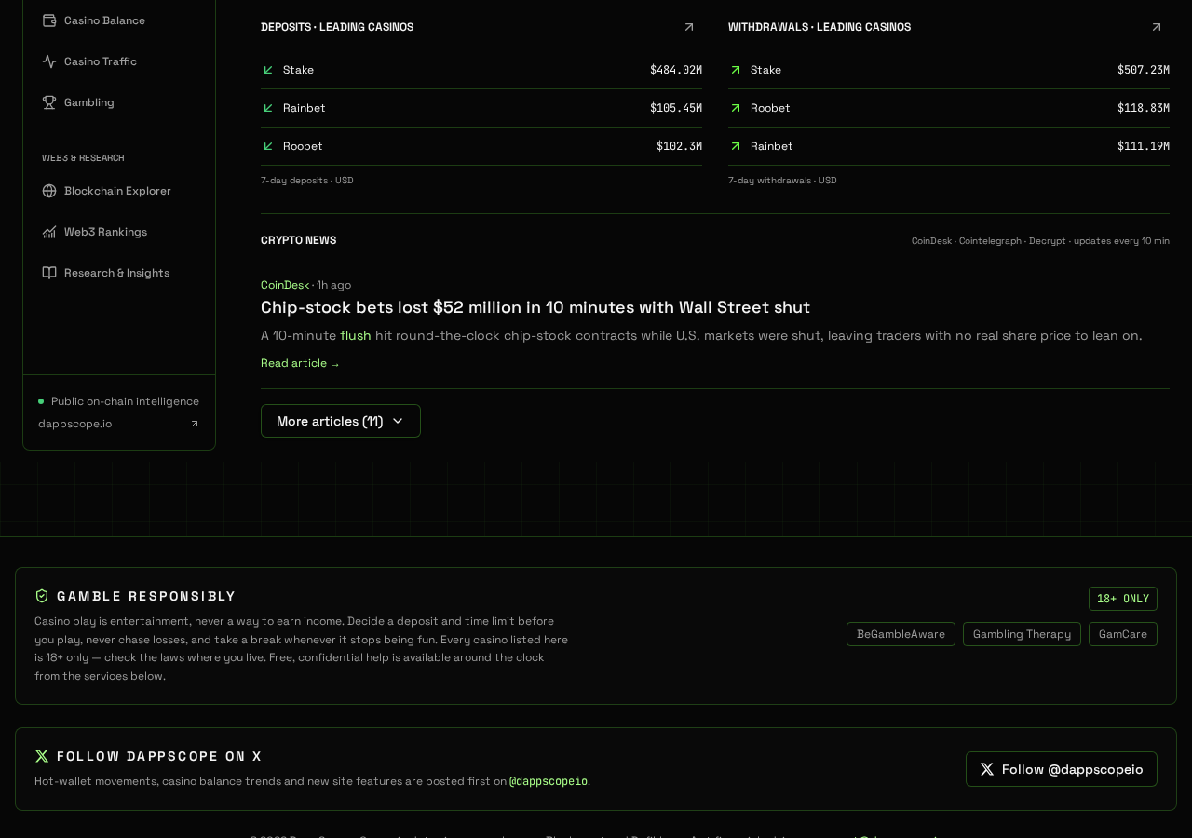Click Stake deposits value $484.02M

(676, 70)
